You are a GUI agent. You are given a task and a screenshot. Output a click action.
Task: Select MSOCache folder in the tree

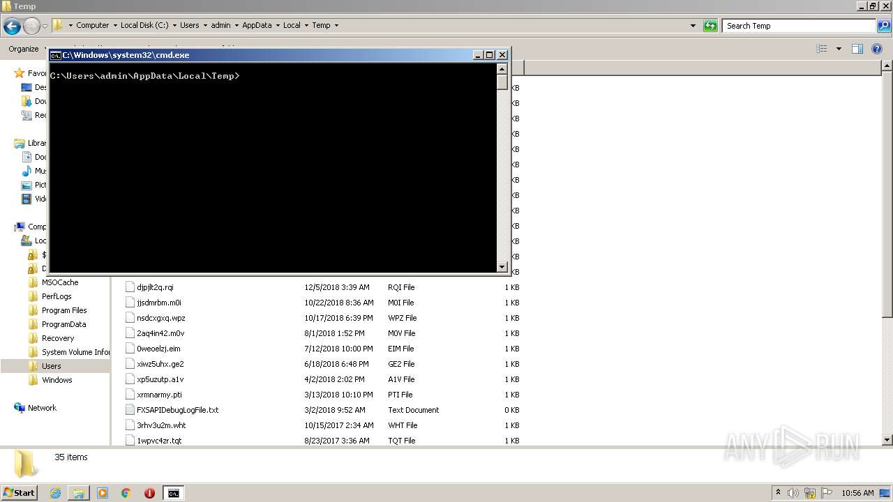point(60,282)
